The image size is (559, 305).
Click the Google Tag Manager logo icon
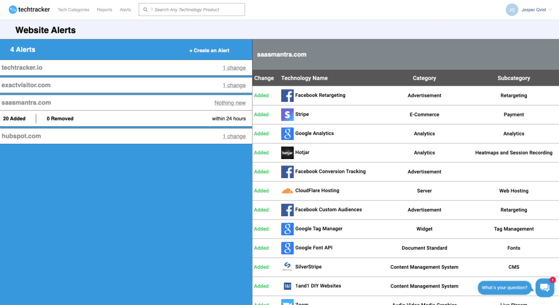click(287, 229)
